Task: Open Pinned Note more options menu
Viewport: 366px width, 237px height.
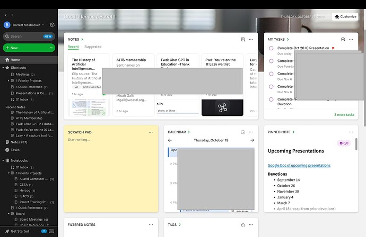Action: coord(351,132)
